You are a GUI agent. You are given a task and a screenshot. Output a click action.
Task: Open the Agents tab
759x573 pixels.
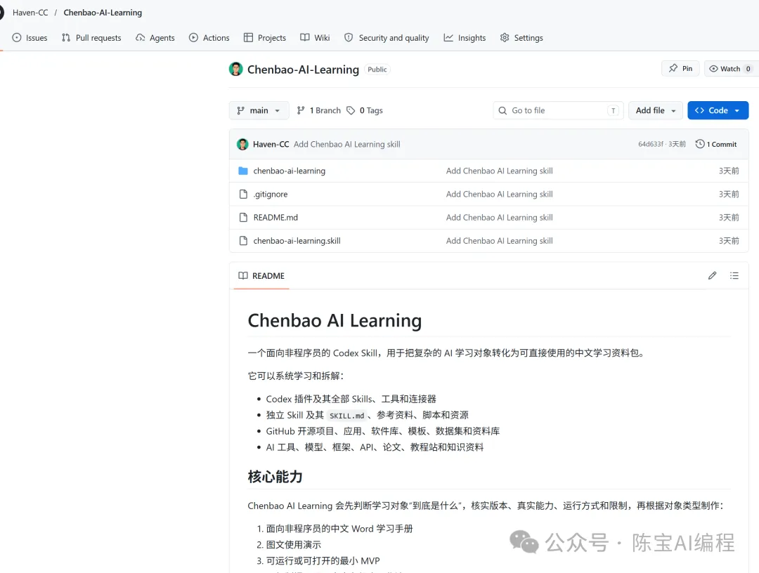click(155, 38)
